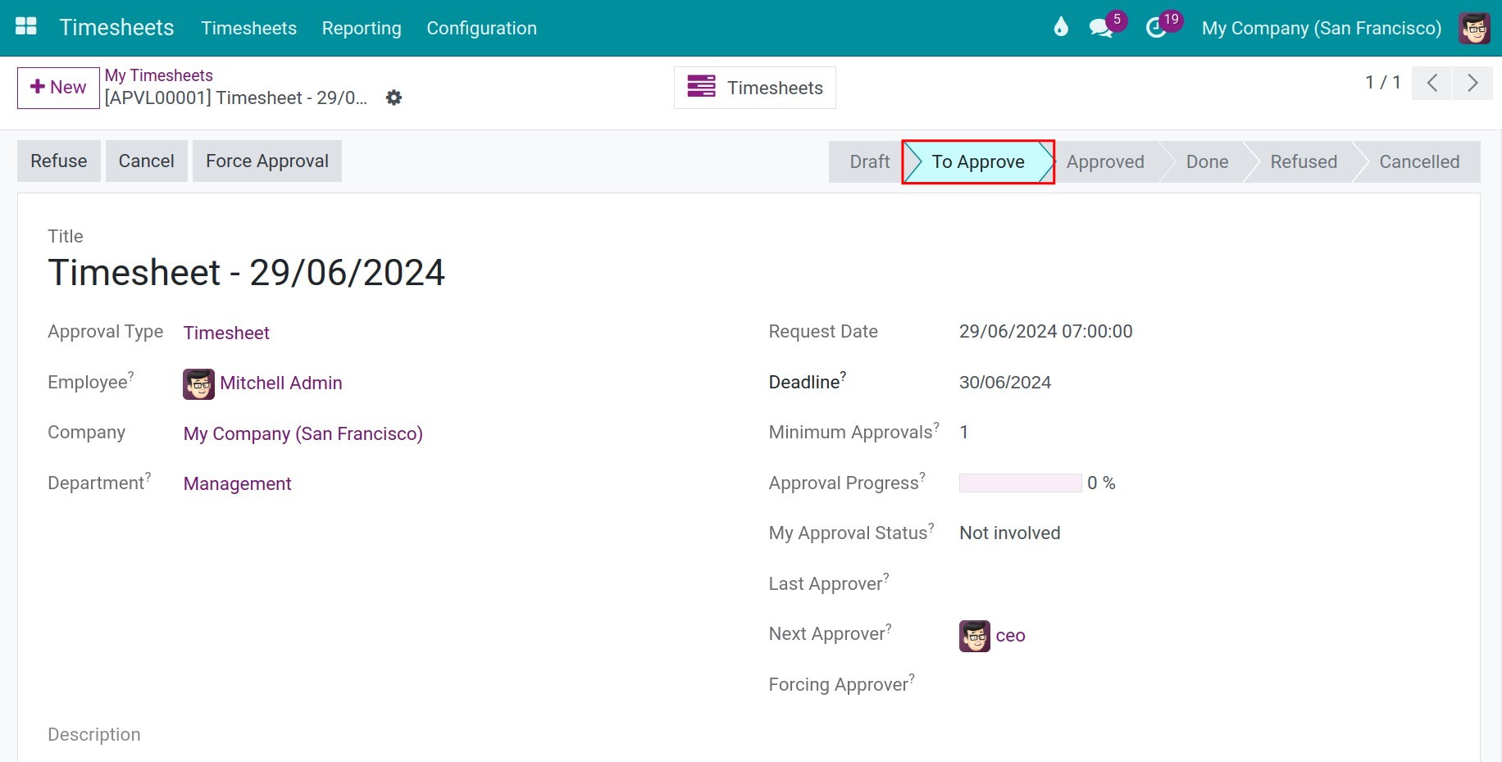The width and height of the screenshot is (1502, 762).
Task: Click the Deadline value 30/06/2024
Action: coord(1005,383)
